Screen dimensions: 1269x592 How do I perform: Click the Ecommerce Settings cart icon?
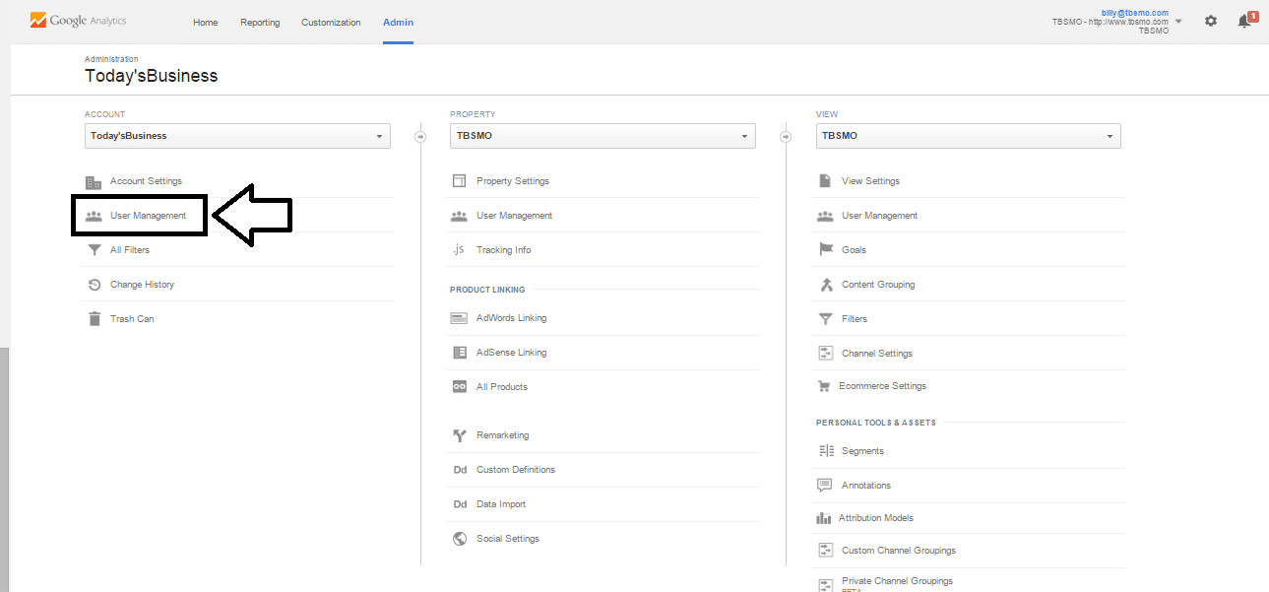click(824, 386)
